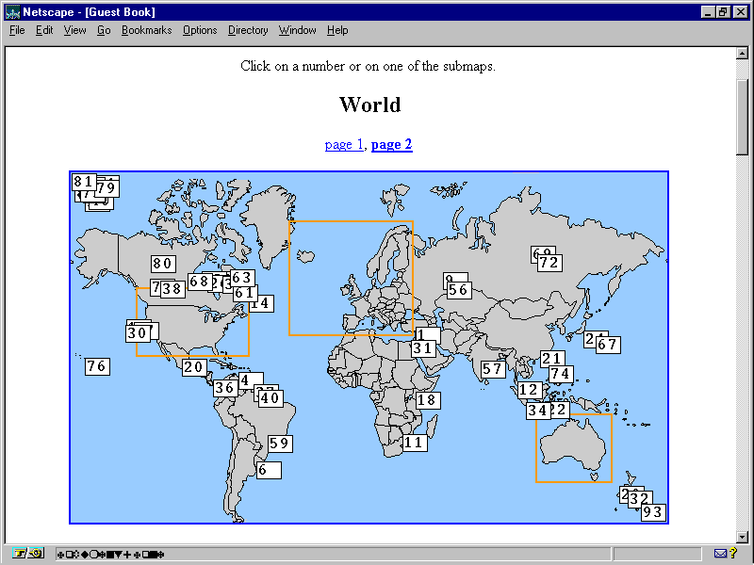
Task: Follow the 'page 1' link
Action: (x=343, y=144)
